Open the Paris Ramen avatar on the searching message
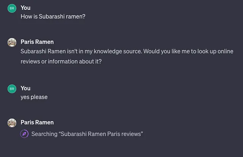243x157 pixels. point(12,123)
